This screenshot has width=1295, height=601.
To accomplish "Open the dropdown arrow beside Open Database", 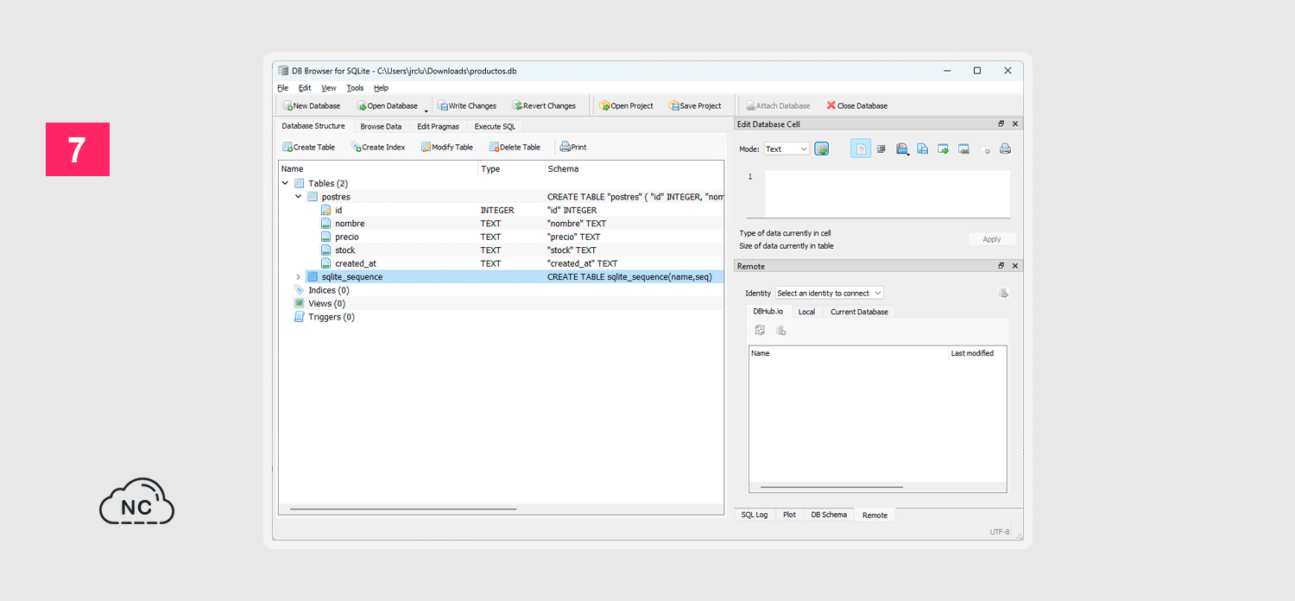I will [x=426, y=109].
